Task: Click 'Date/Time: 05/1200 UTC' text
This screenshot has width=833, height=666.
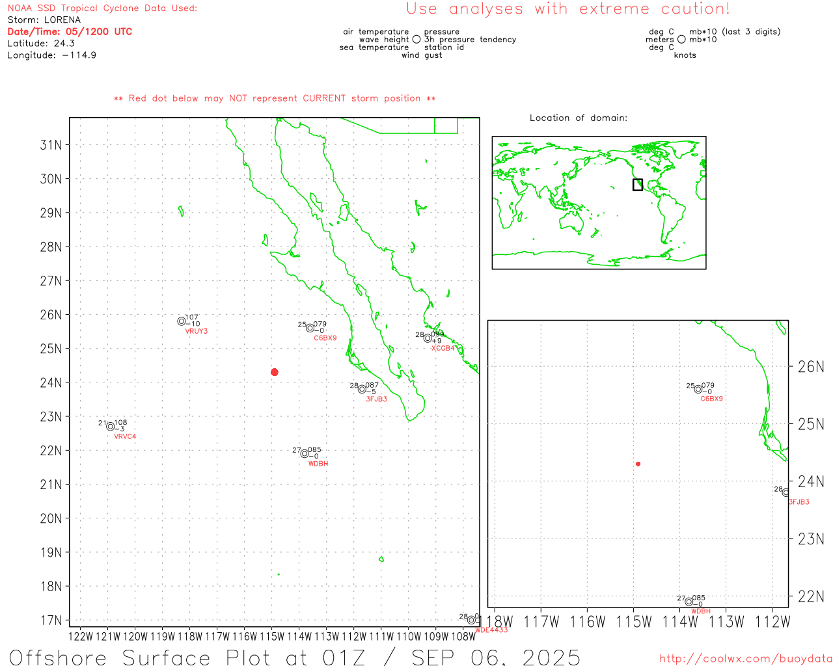Action: pos(70,31)
